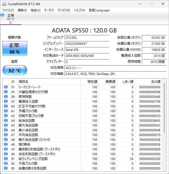Click the power on hours value 2670 時間
Screen dimensions: 169x174
click(x=154, y=62)
